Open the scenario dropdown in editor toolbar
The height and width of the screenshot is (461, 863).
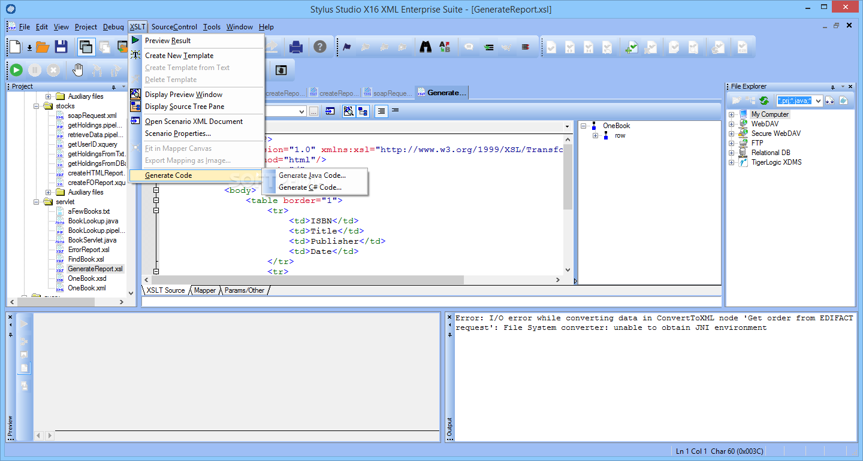[x=301, y=111]
